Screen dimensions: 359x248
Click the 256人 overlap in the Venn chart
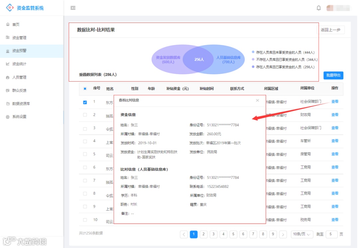199,59
